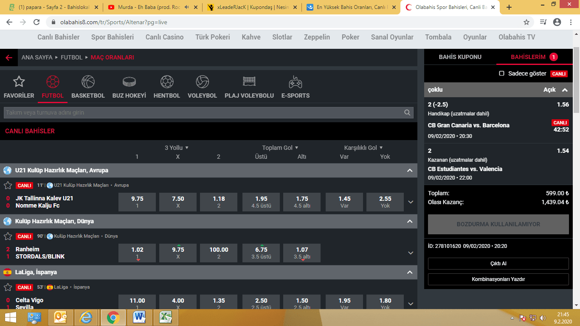
Task: Pick 9.75 odds for JK Tallinna Kalev U21
Action: point(137,202)
